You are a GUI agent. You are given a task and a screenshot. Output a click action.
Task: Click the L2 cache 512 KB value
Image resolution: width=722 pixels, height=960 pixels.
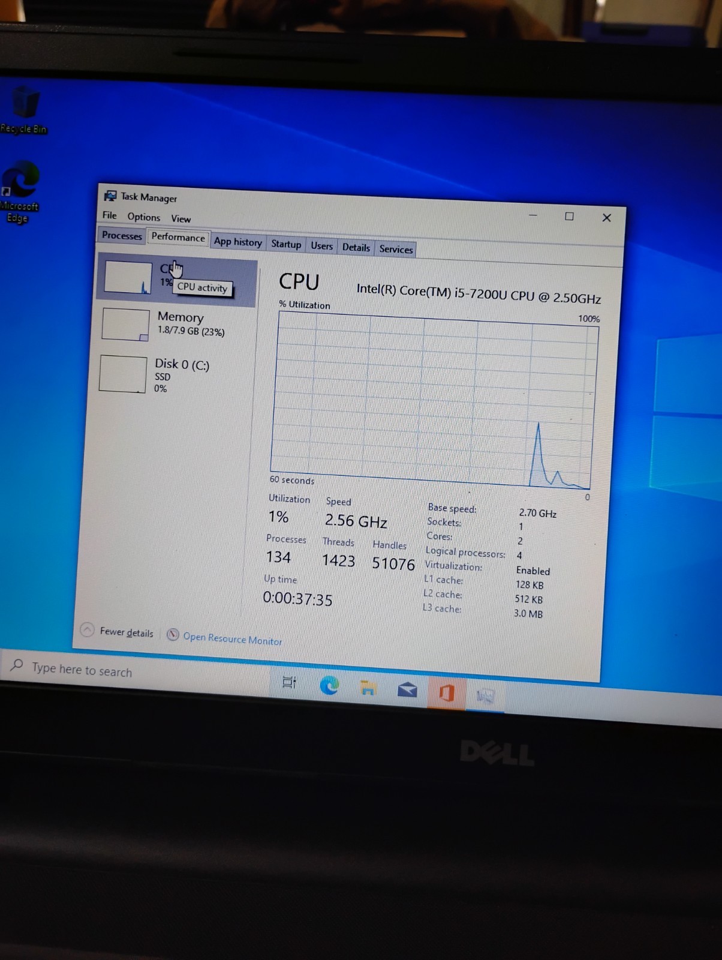tap(529, 599)
